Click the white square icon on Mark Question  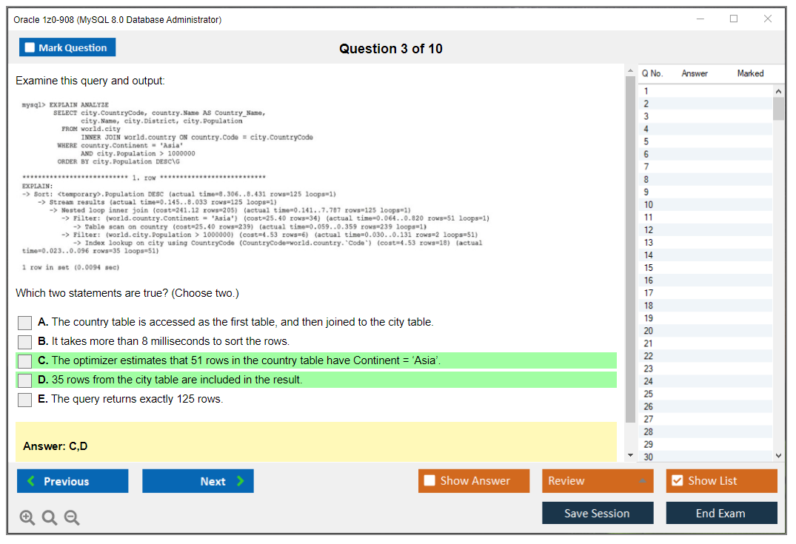point(30,47)
